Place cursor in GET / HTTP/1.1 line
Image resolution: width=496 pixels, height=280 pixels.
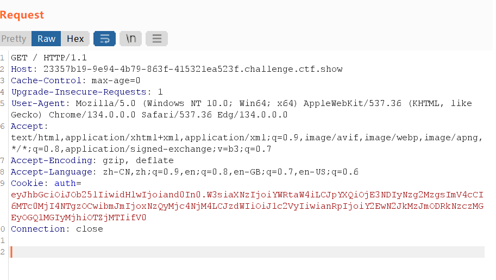pyautogui.click(x=49, y=58)
